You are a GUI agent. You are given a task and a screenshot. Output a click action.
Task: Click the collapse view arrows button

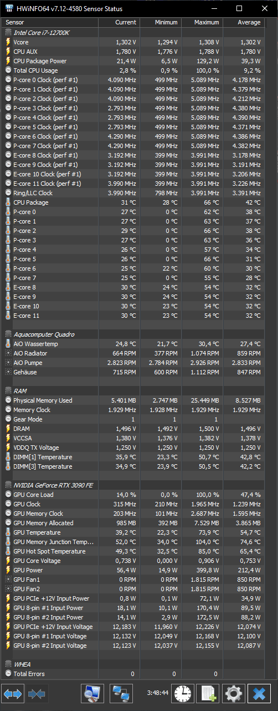pos(37,693)
